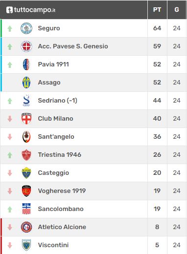Click the Acc. Pavese S. Genesio crest

[26, 46]
